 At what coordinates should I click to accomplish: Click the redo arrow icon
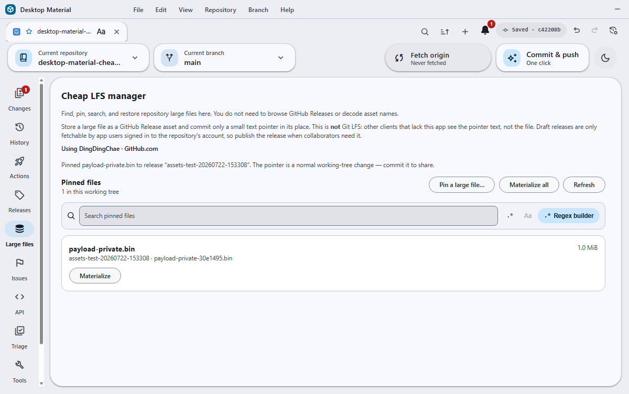click(x=595, y=30)
